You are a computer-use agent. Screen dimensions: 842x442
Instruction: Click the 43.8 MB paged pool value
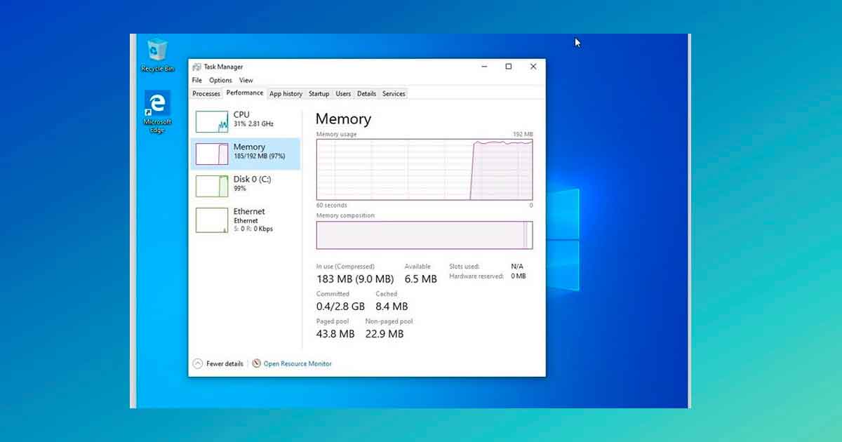click(x=335, y=334)
